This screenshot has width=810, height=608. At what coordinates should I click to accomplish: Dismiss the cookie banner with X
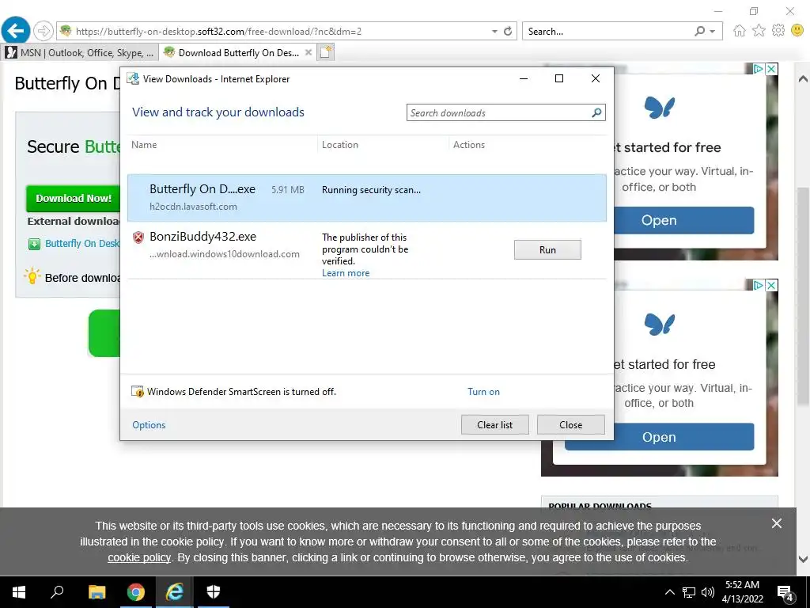coord(777,524)
